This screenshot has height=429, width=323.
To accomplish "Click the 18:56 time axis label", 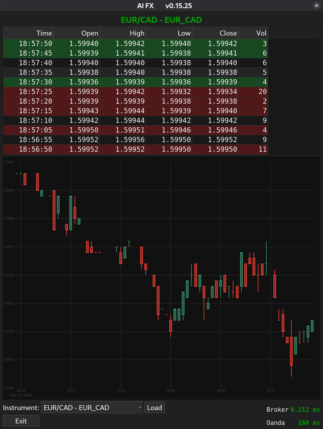I will point(220,391).
